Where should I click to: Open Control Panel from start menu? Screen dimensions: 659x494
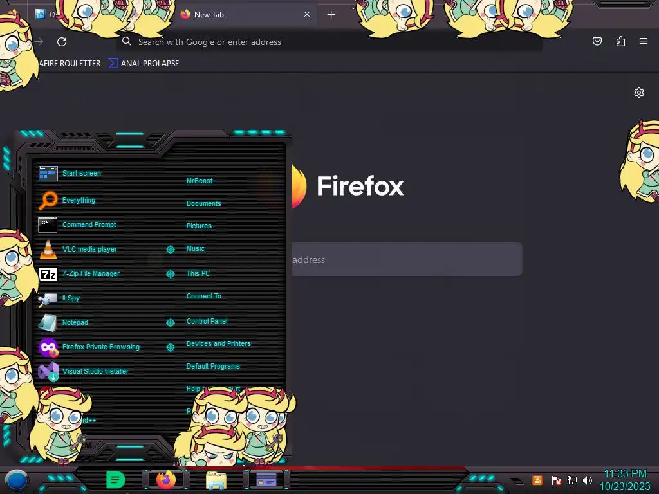(x=207, y=321)
